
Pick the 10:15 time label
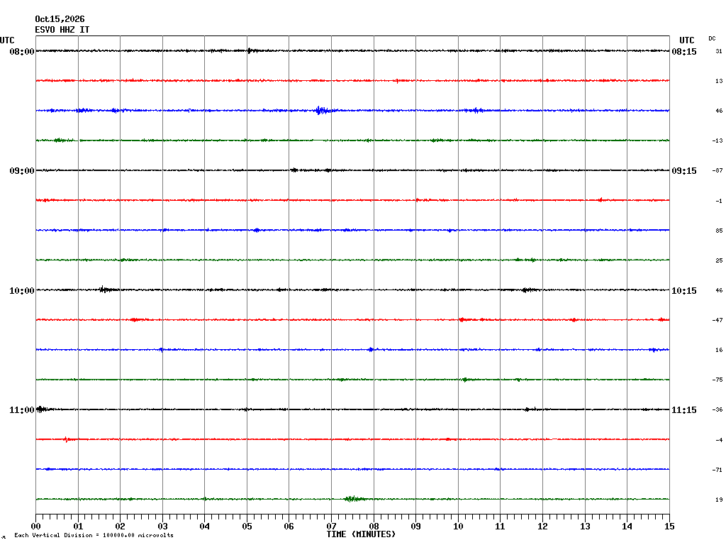tap(684, 290)
